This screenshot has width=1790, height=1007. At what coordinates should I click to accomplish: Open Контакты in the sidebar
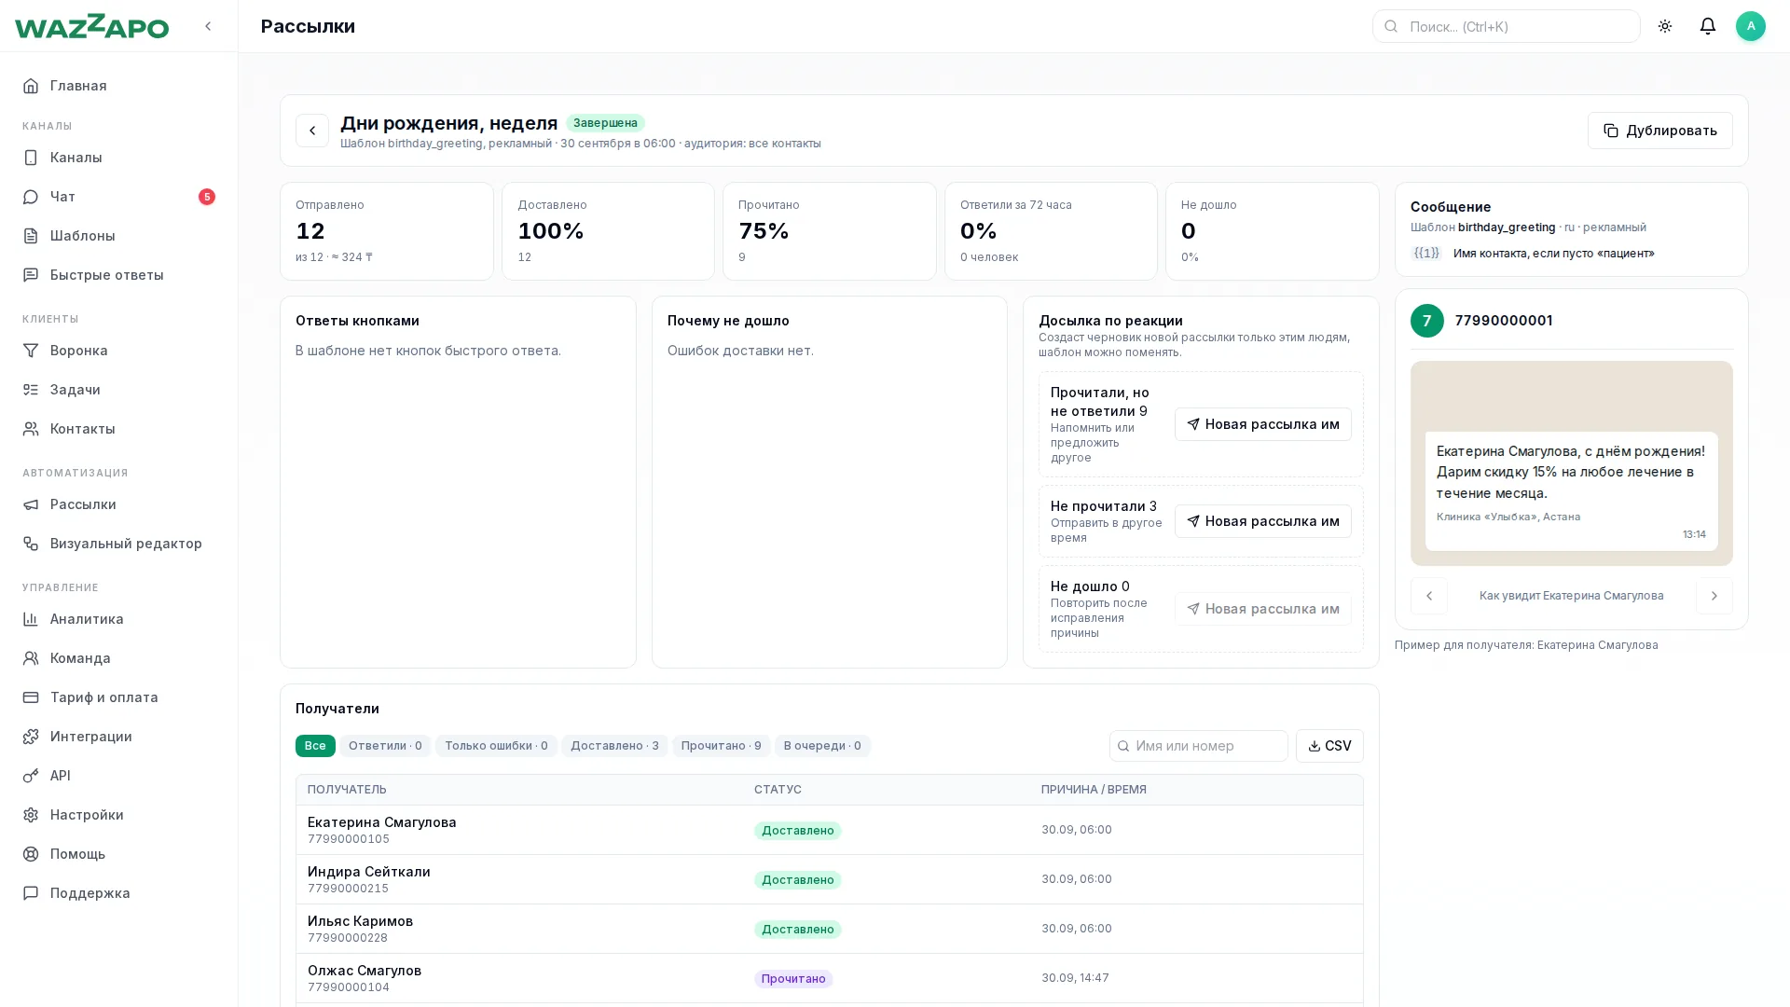point(118,429)
